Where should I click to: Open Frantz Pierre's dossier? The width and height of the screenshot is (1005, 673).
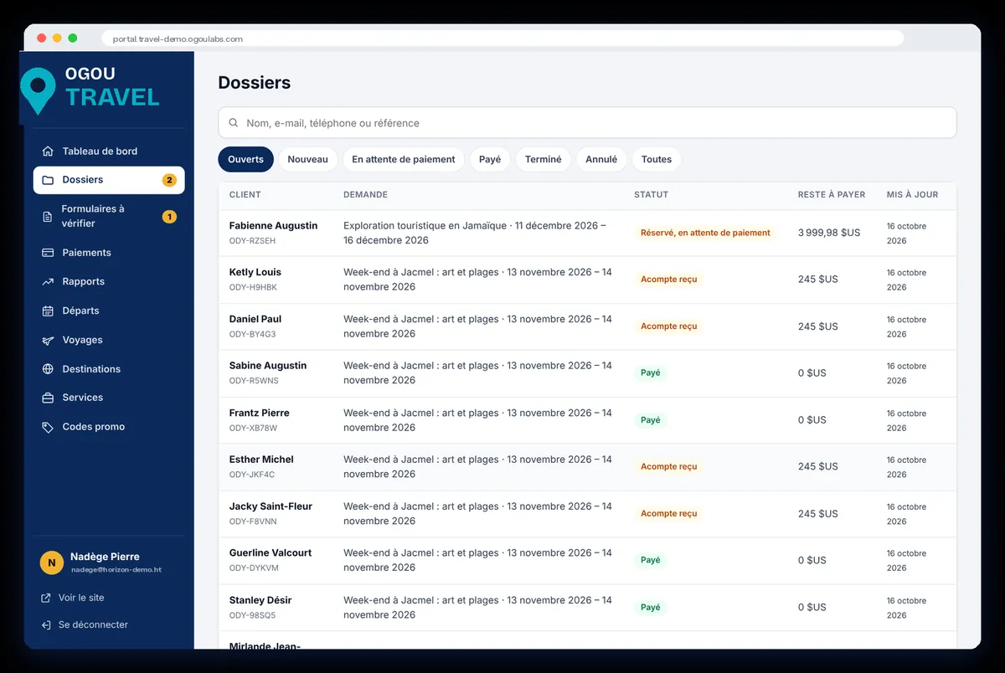[587, 420]
